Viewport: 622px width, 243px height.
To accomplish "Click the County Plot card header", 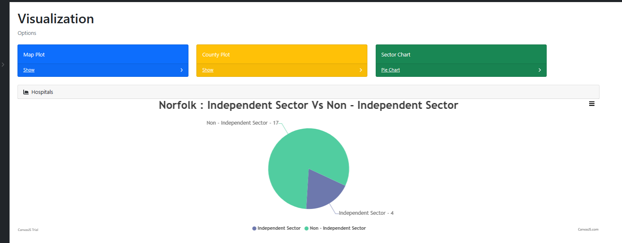I will pyautogui.click(x=282, y=54).
